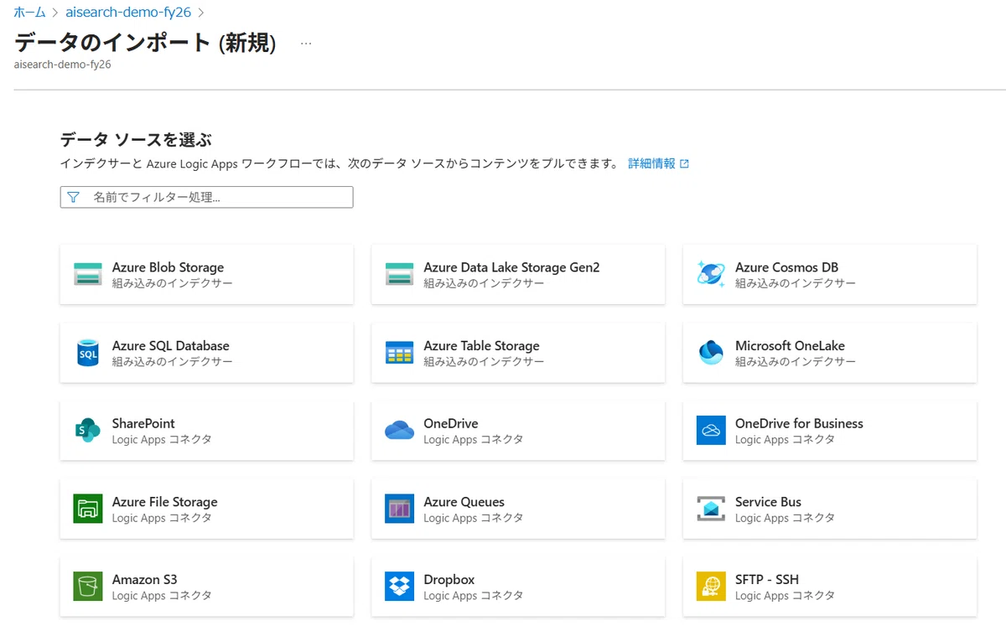Click the filter funnel icon
1006x631 pixels.
73,197
